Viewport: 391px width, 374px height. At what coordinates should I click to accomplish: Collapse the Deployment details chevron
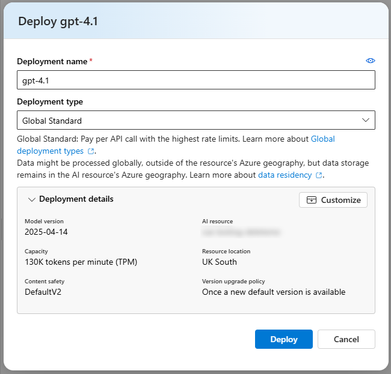click(31, 199)
